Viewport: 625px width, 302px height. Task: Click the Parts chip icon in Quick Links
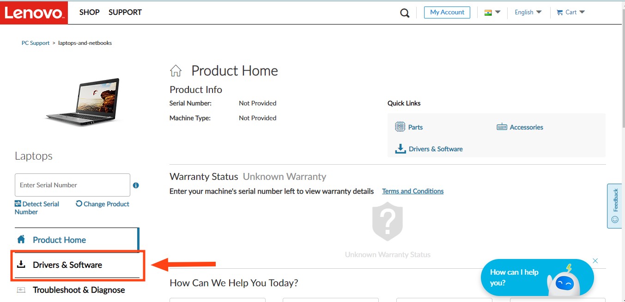(400, 127)
